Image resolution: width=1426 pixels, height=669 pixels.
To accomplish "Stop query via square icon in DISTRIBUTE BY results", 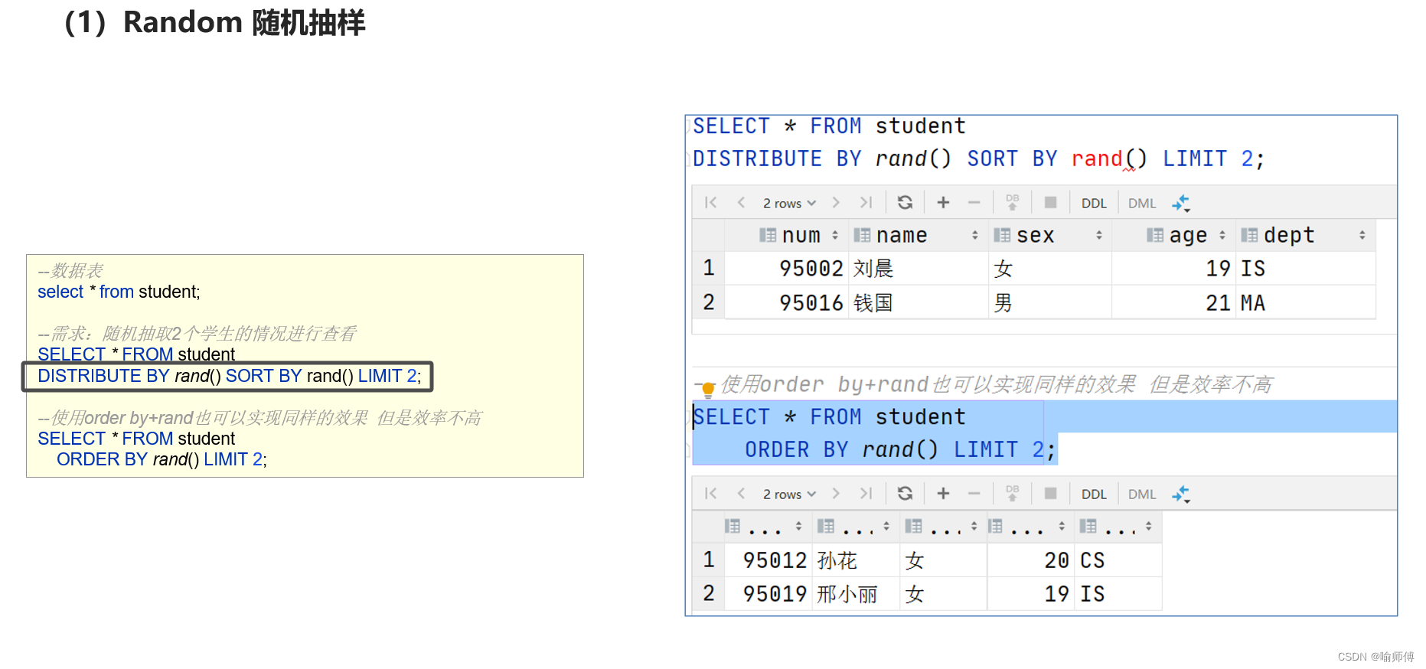I will (1050, 203).
